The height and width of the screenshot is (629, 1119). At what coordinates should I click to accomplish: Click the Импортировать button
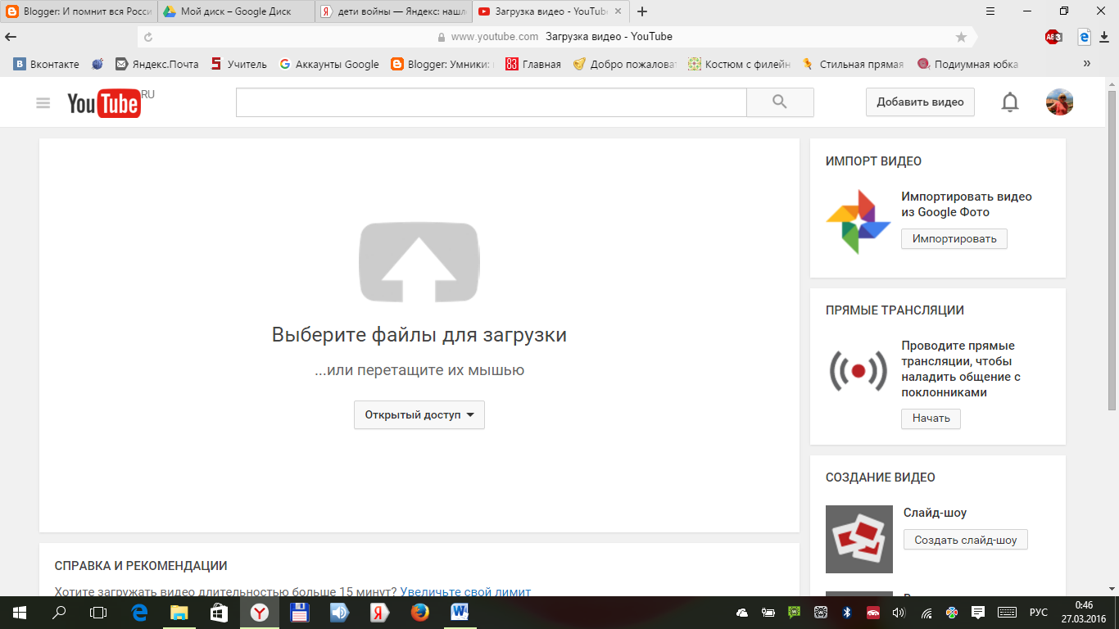[954, 238]
